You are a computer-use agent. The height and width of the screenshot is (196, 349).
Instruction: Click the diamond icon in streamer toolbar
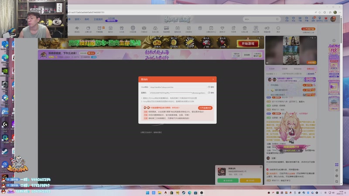(x=222, y=29)
